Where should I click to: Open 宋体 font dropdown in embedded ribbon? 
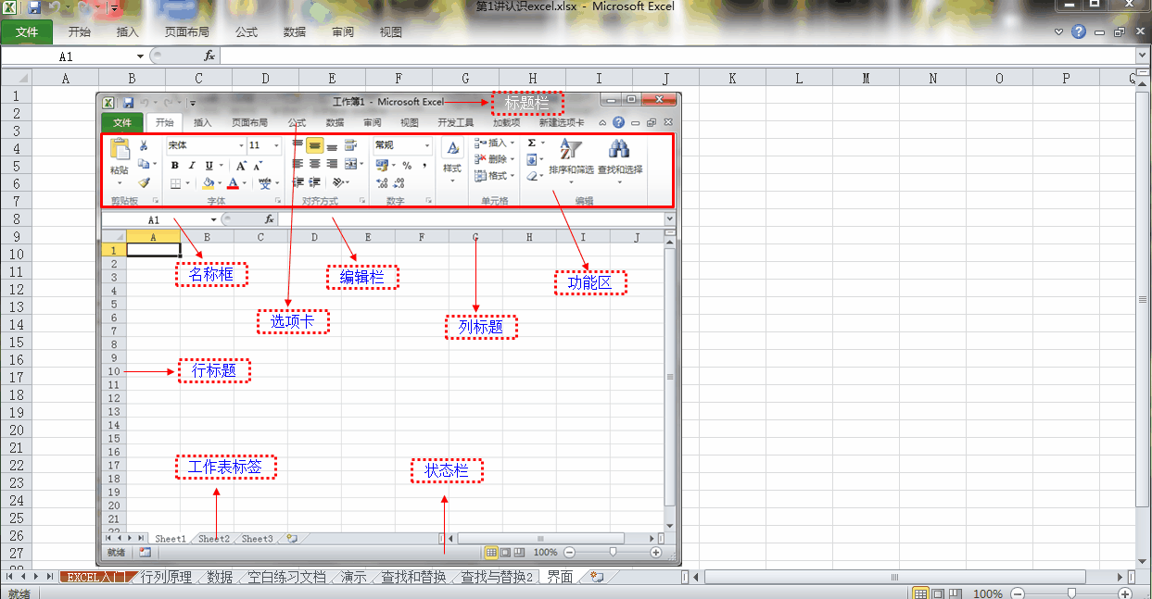[x=241, y=145]
